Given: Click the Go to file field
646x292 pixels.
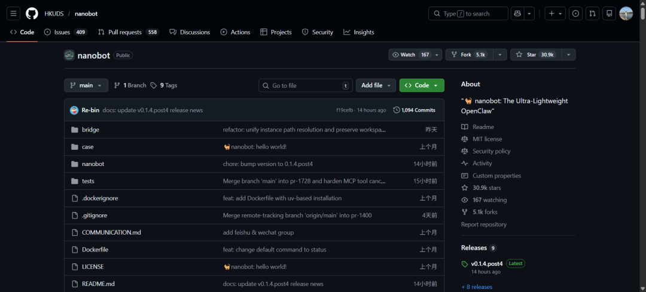Looking at the screenshot, I should click(306, 85).
